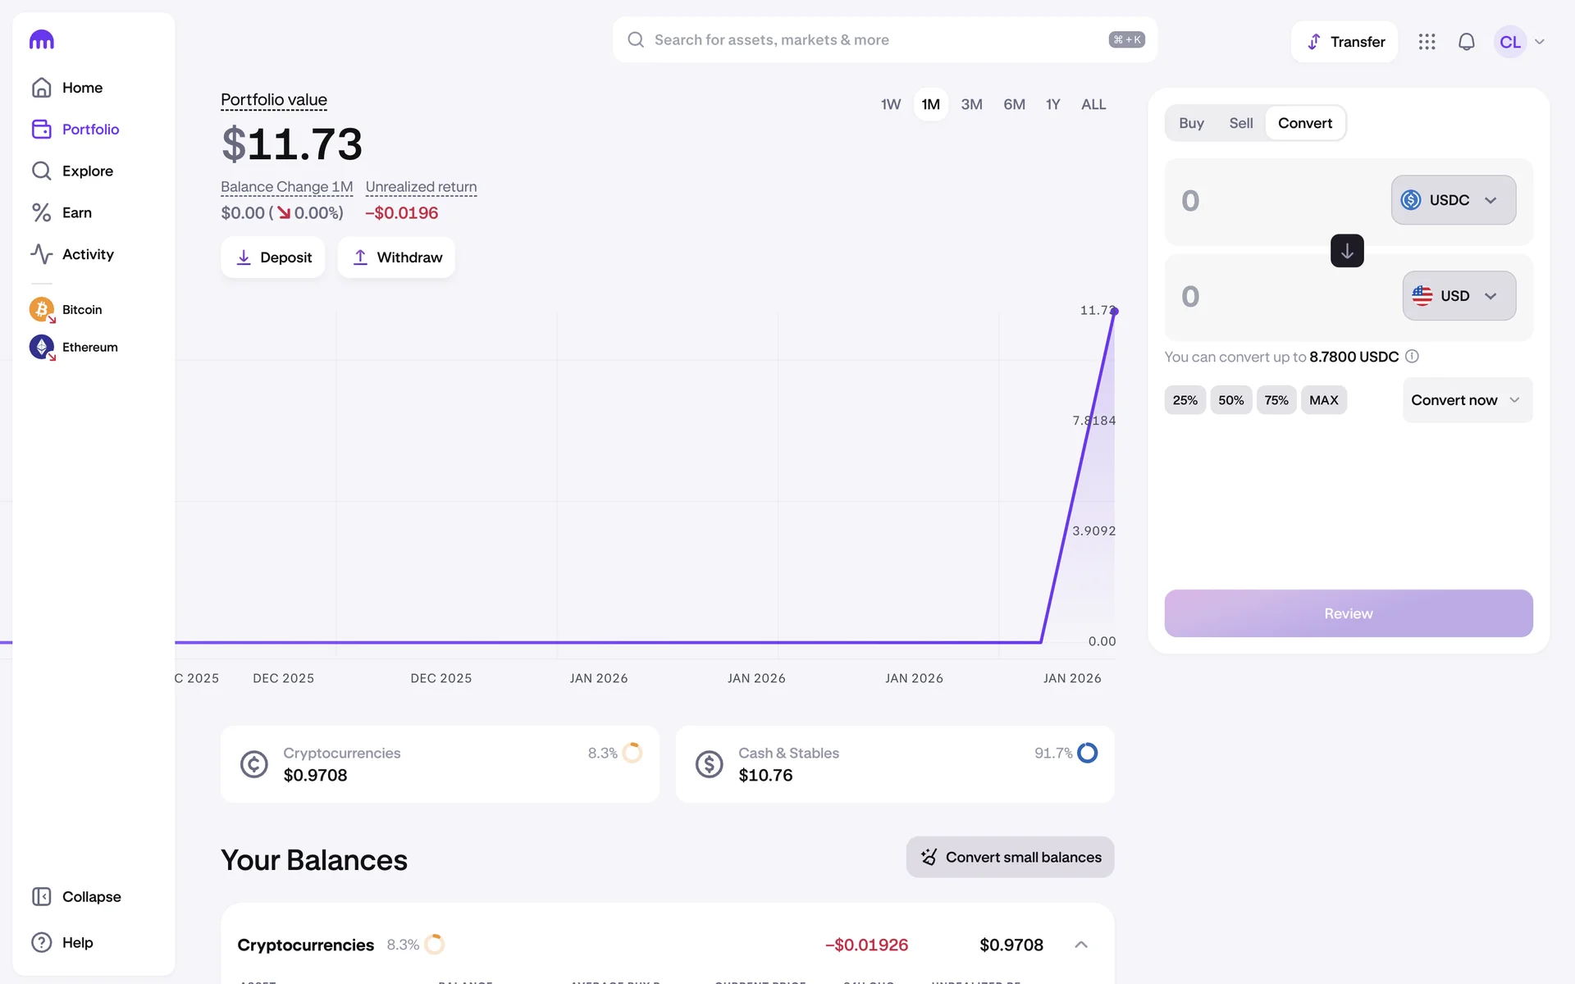The image size is (1575, 984).
Task: Expand the Convert now dropdown
Action: [x=1466, y=400]
